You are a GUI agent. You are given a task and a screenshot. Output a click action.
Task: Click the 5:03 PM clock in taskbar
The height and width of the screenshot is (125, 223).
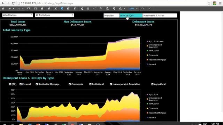[x=215, y=124]
